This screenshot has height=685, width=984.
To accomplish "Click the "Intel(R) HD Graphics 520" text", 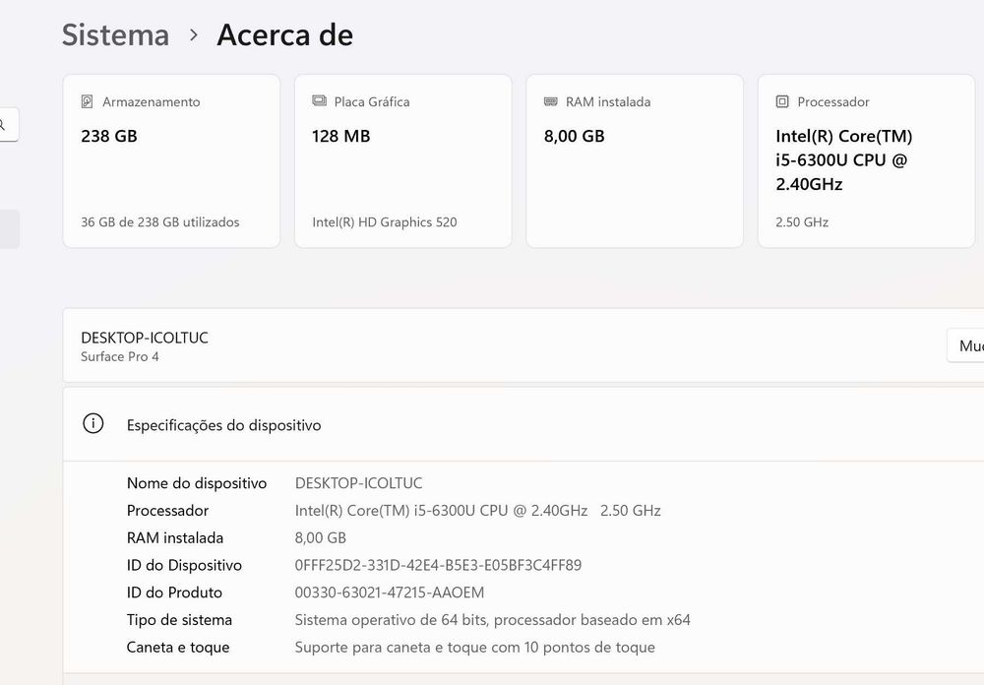I will coord(385,221).
